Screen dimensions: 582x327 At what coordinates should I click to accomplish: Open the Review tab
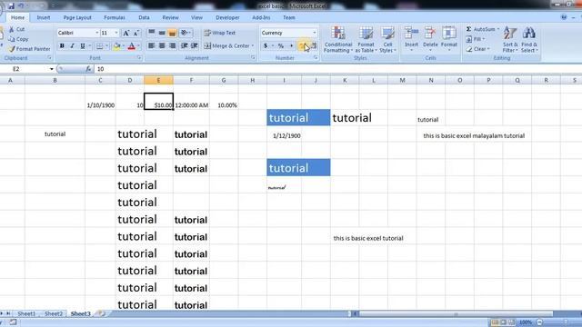(x=170, y=17)
